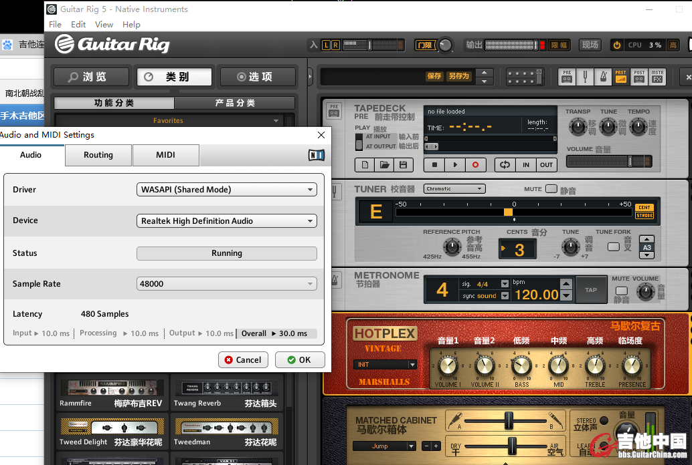Toggle the TUNE FORK checkbox
Image resolution: width=692 pixels, height=465 pixels.
pos(614,247)
